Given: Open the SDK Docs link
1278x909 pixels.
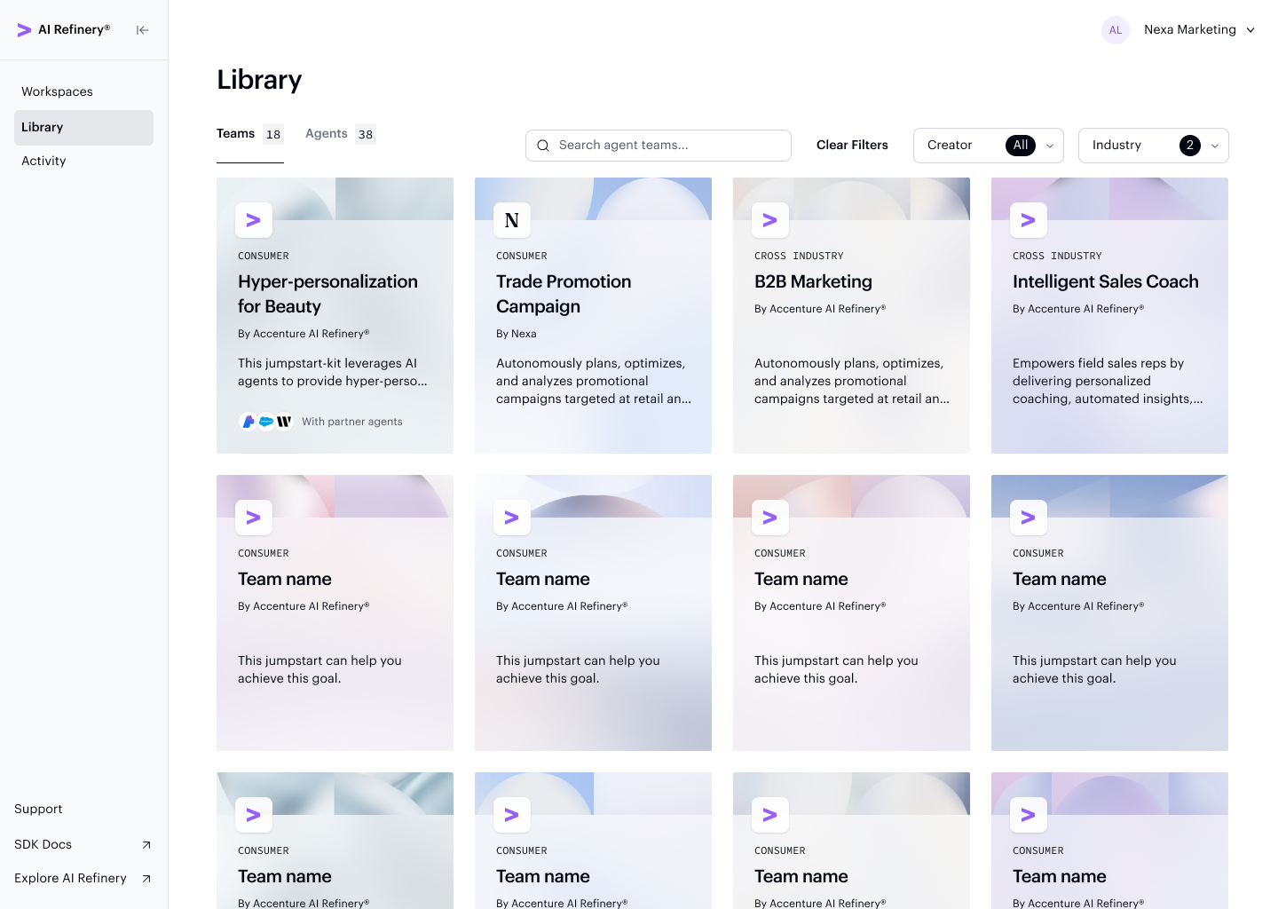Looking at the screenshot, I should pos(43,845).
